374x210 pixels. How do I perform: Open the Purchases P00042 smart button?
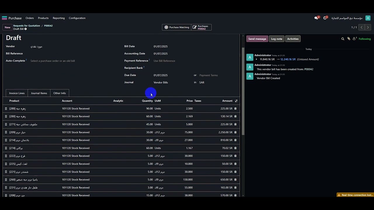(201, 27)
